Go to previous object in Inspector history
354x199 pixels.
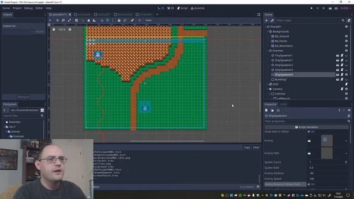pyautogui.click(x=339, y=111)
